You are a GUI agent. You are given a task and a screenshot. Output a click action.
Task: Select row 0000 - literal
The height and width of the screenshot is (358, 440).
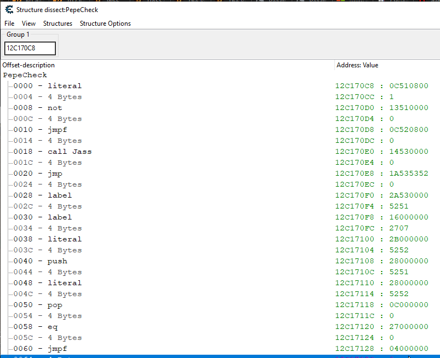coord(48,86)
